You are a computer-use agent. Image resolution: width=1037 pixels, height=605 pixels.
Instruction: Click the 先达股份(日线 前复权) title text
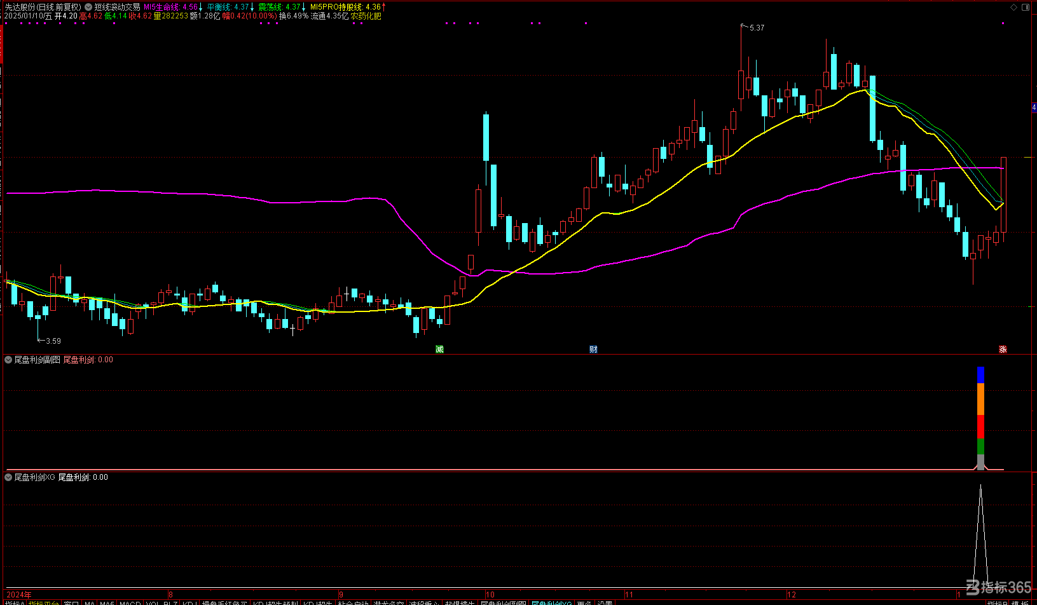tap(43, 7)
